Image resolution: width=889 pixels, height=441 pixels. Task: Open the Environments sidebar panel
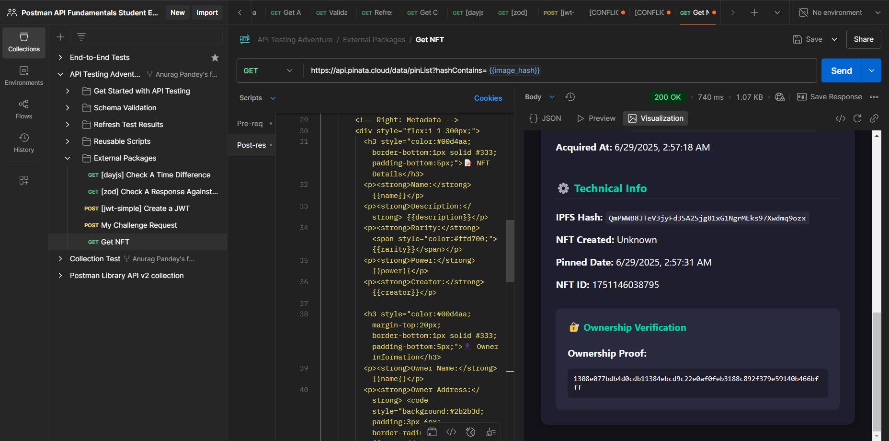24,76
